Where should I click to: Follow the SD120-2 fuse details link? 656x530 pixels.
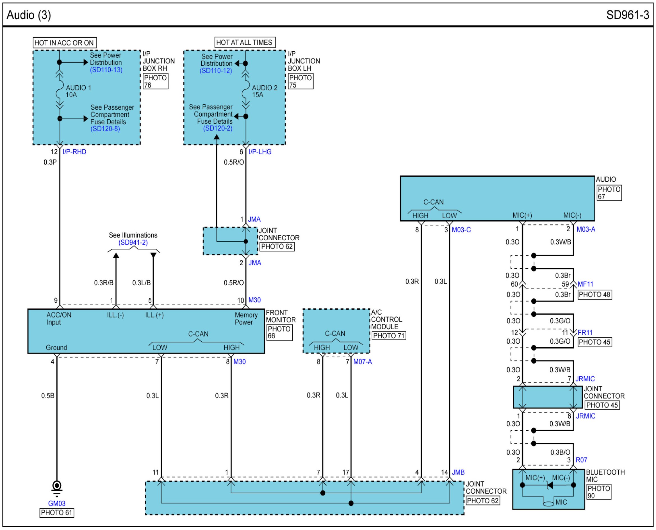[x=218, y=128]
